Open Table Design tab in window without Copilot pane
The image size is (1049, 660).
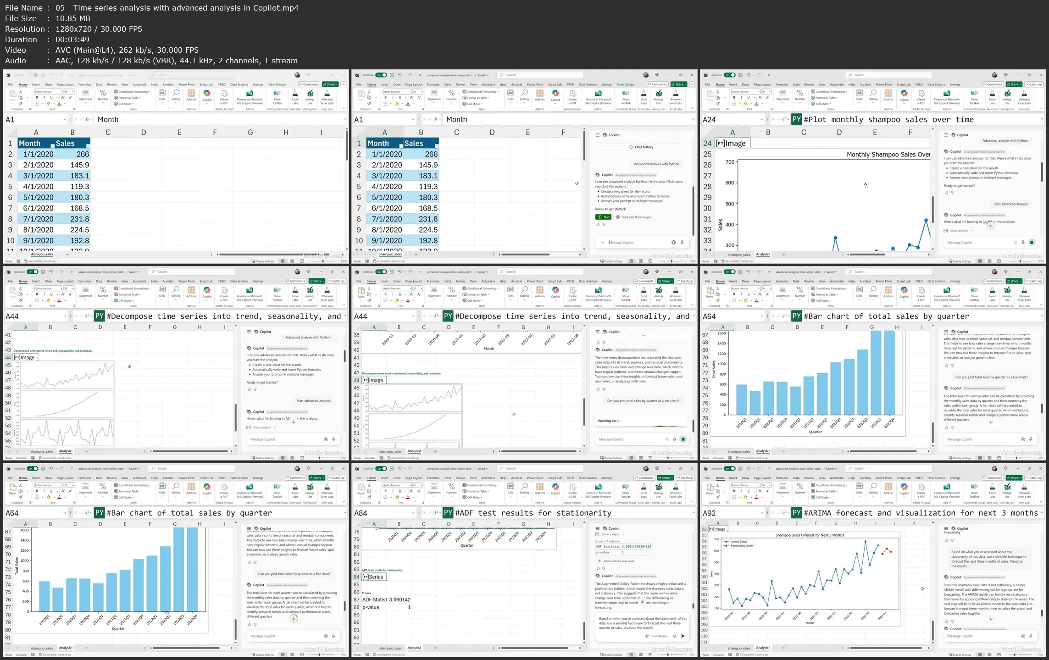click(277, 84)
